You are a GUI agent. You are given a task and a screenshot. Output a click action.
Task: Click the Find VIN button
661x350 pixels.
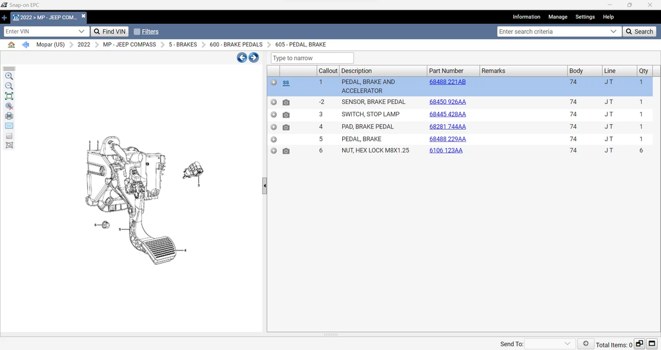pyautogui.click(x=109, y=31)
